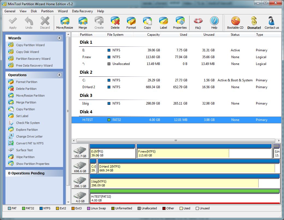The width and height of the screenshot is (284, 220).
Task: Select the Merge toolbar tool
Action: (83, 23)
